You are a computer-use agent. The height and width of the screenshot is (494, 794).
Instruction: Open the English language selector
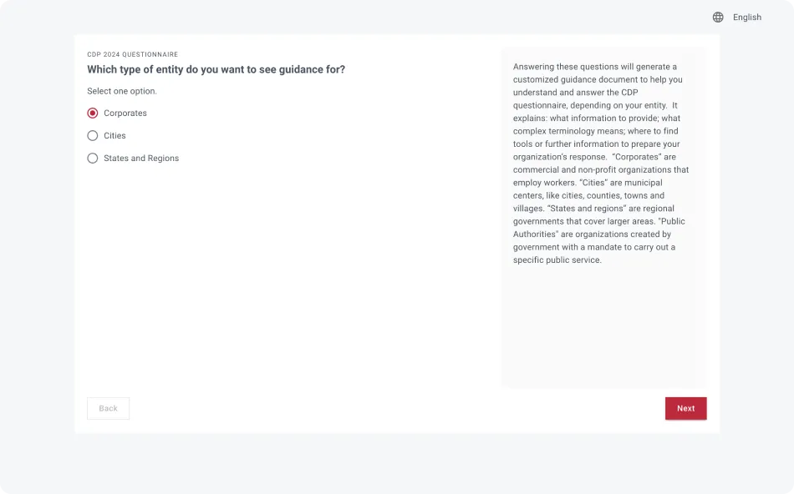click(x=746, y=17)
